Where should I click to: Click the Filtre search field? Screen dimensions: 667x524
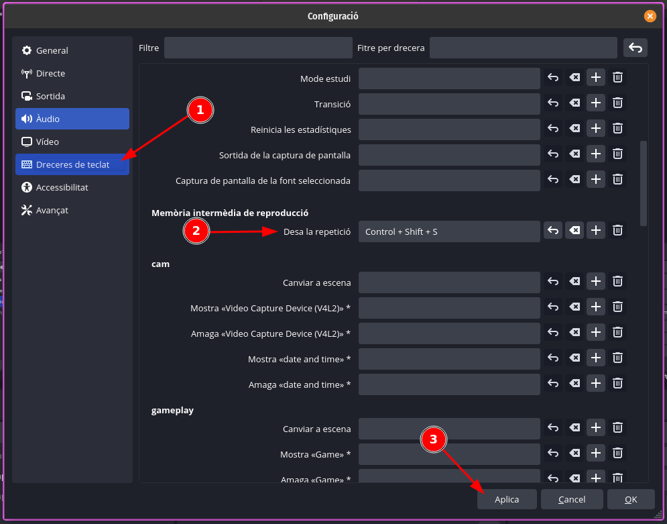point(258,48)
